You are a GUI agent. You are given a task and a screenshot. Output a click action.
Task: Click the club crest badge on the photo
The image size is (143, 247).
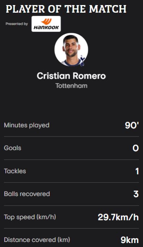(82, 60)
